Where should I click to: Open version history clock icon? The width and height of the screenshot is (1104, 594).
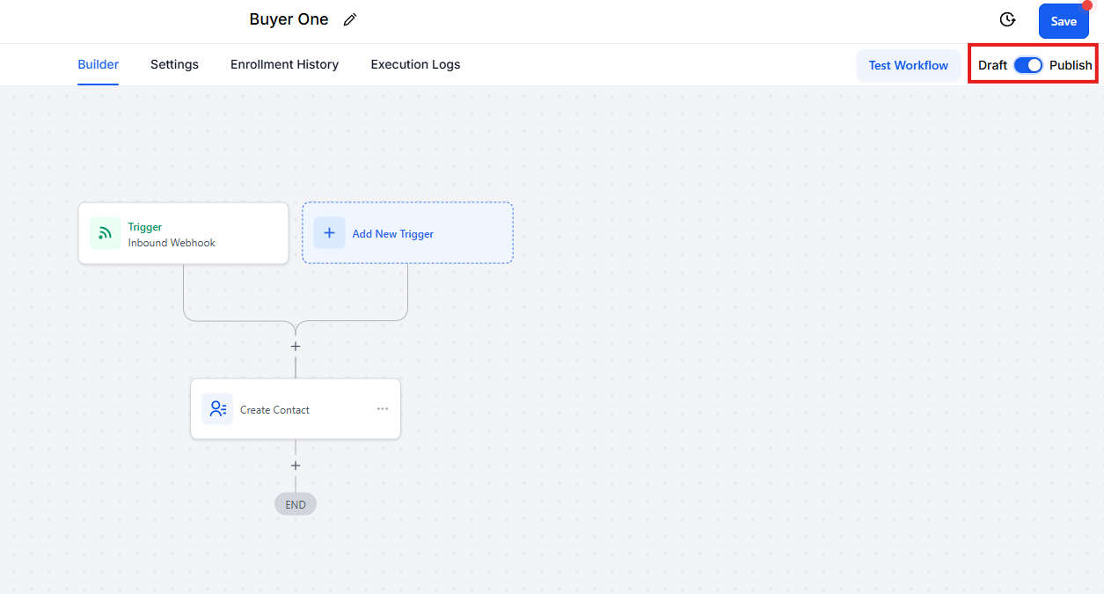tap(1008, 20)
